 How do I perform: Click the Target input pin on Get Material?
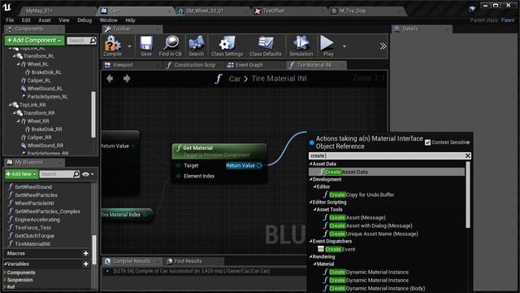[x=179, y=165]
